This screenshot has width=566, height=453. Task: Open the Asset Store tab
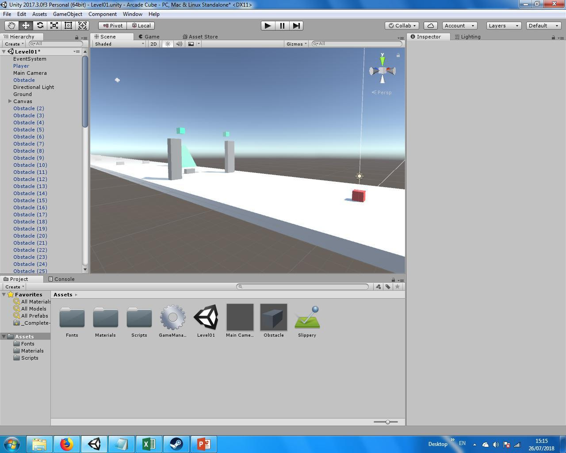[x=200, y=37]
